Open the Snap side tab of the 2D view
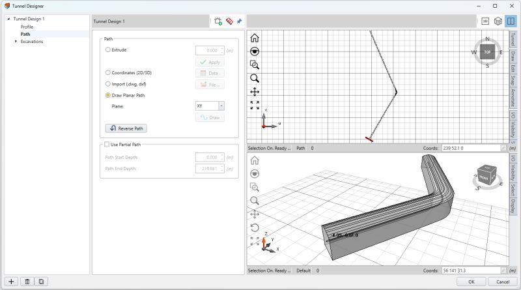This screenshot has height=290, width=521. [513, 80]
